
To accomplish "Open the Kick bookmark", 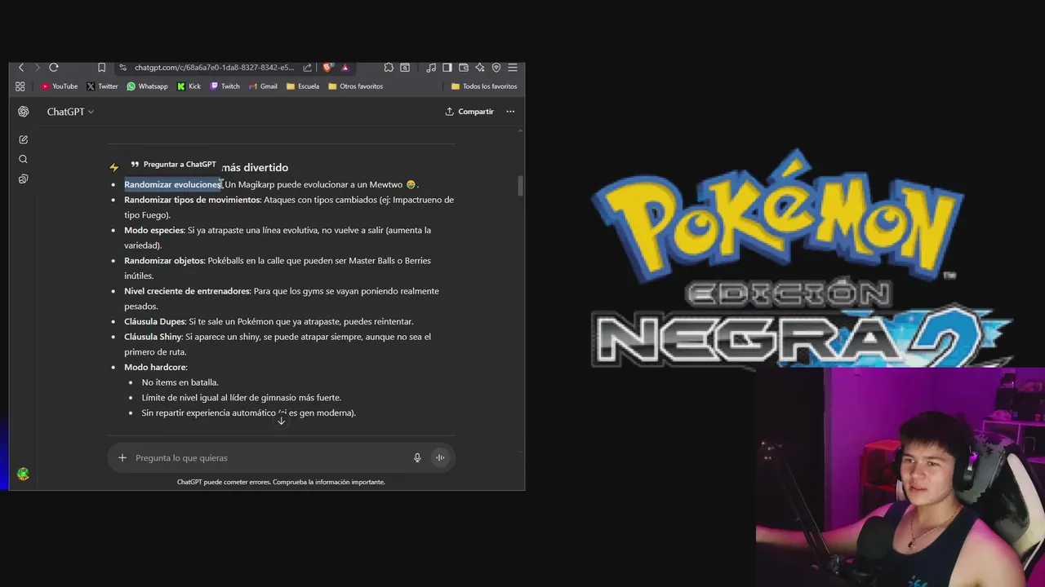I will click(189, 86).
